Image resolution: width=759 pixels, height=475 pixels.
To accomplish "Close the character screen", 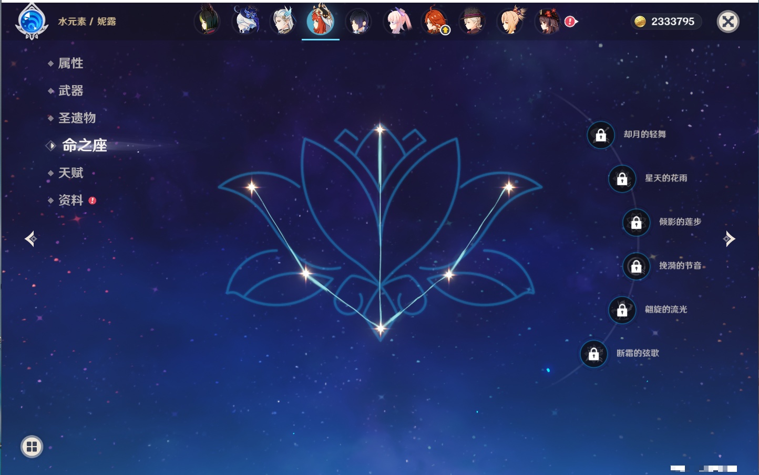I will (x=728, y=22).
